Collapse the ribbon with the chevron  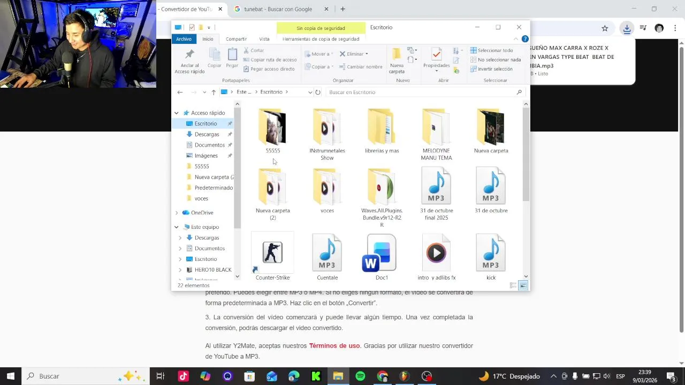516,39
